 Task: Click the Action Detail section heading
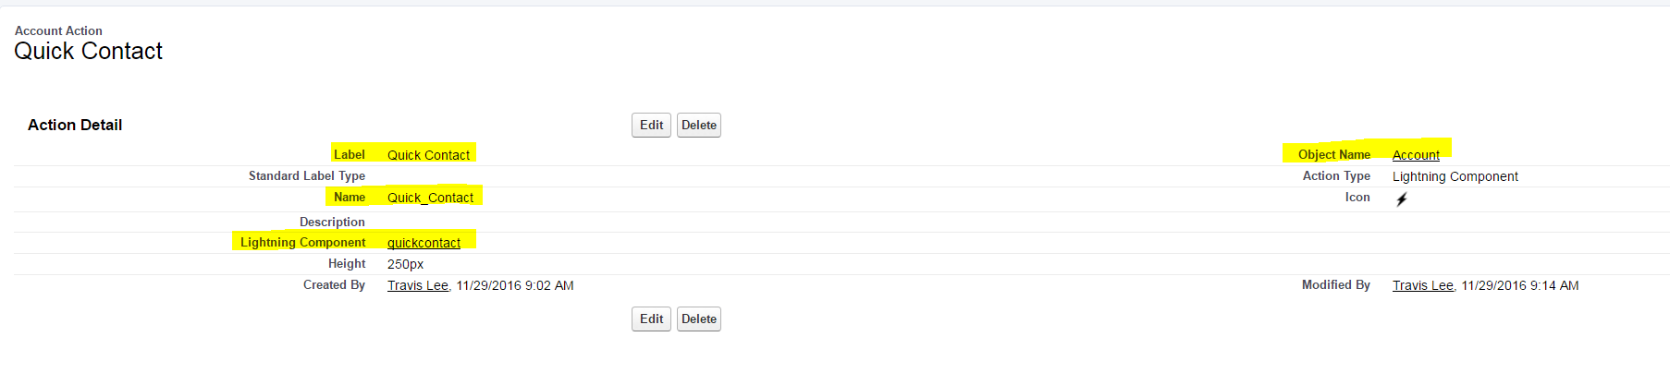75,126
